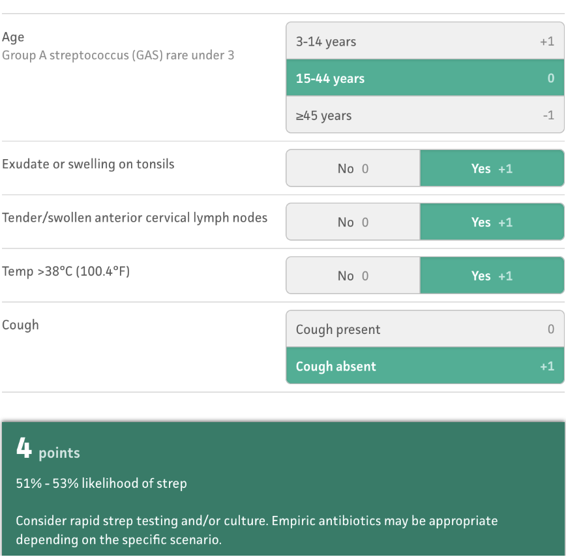
Task: Mark cervical lymph nodes as No
Action: tap(353, 222)
